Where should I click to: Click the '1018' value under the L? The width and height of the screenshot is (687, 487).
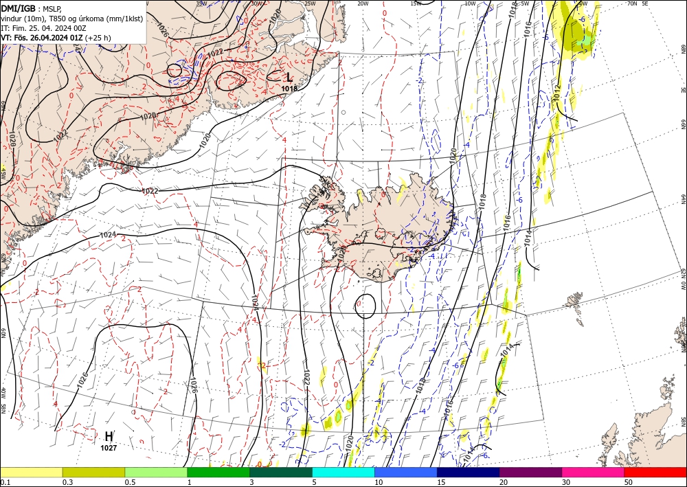coord(289,89)
